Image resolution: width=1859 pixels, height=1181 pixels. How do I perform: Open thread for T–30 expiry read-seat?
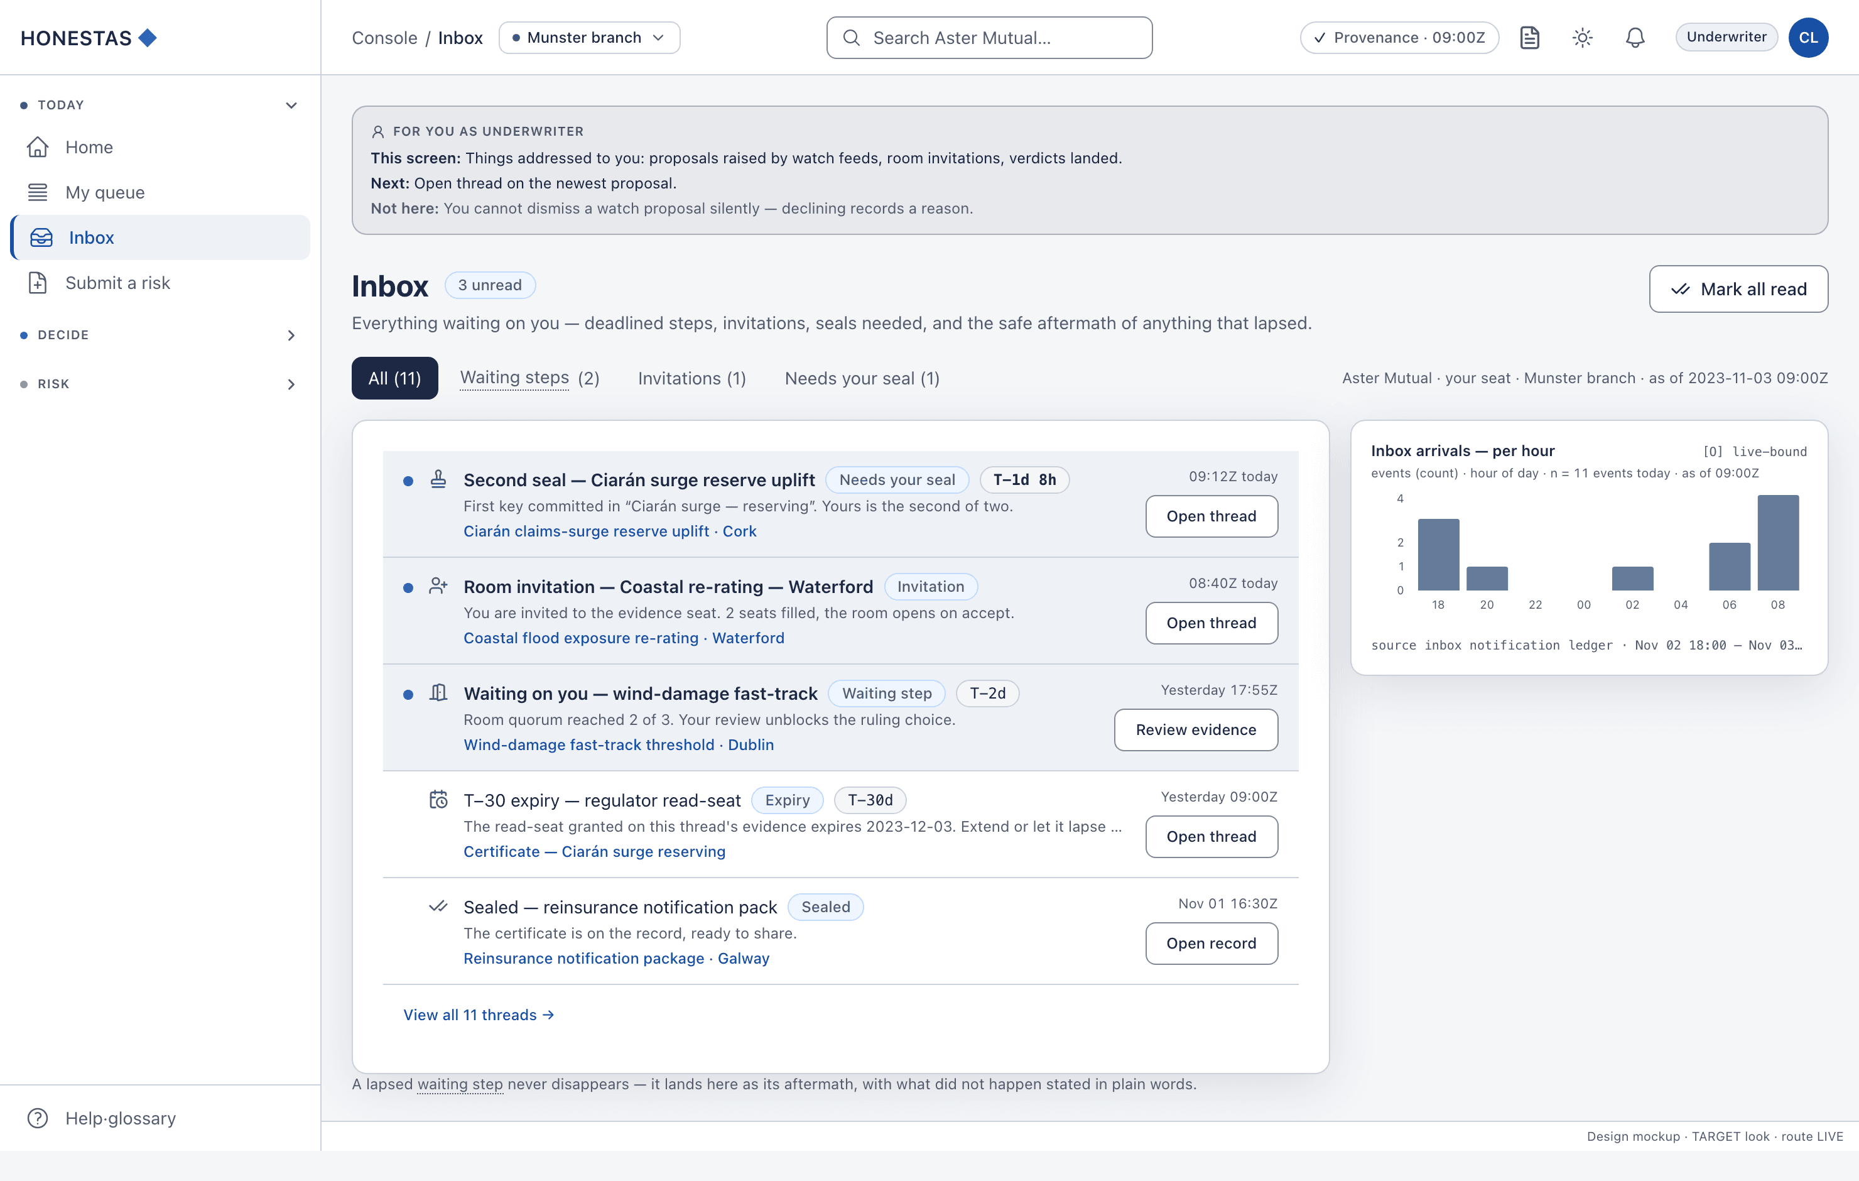[x=1211, y=837]
